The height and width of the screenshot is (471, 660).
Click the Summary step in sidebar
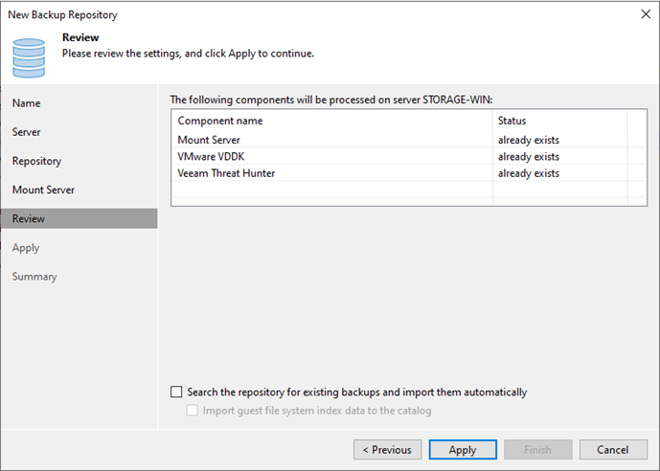(34, 277)
